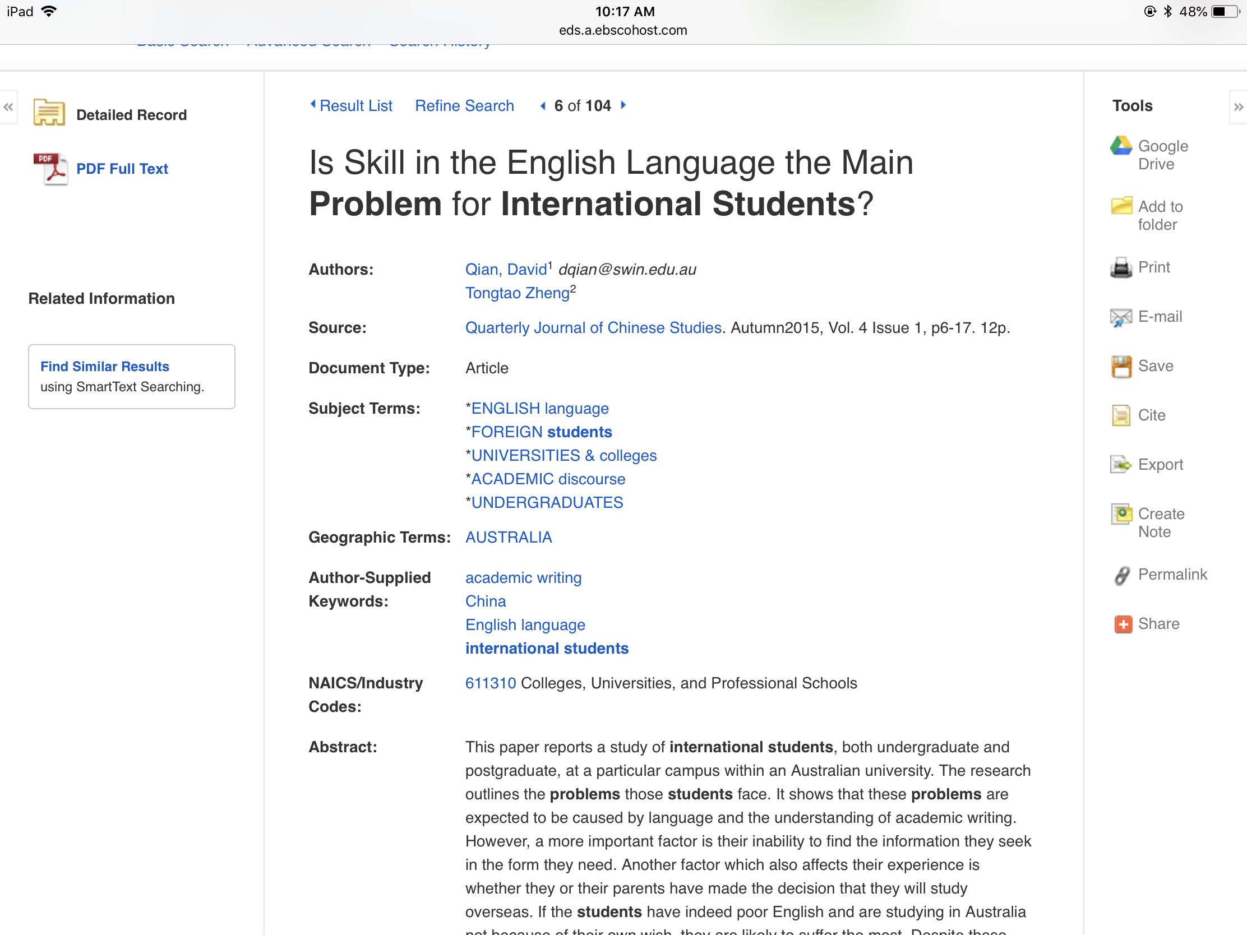Click 'Article' document type value
1247x935 pixels.
[487, 368]
